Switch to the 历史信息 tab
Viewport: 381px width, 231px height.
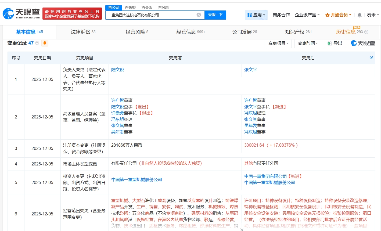click(x=346, y=31)
